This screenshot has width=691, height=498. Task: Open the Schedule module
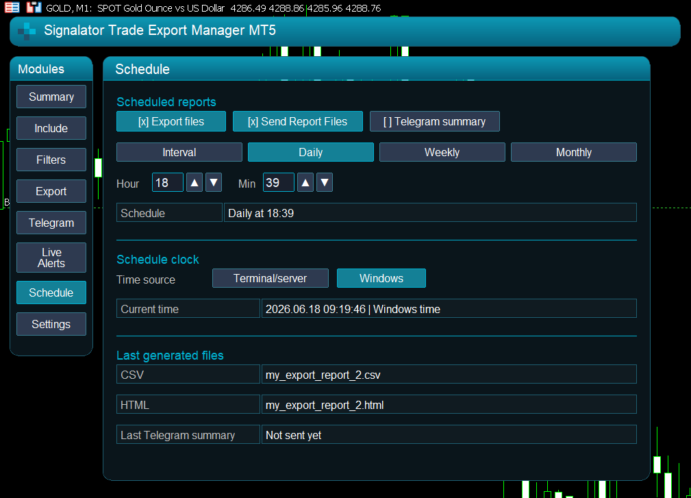(x=51, y=292)
